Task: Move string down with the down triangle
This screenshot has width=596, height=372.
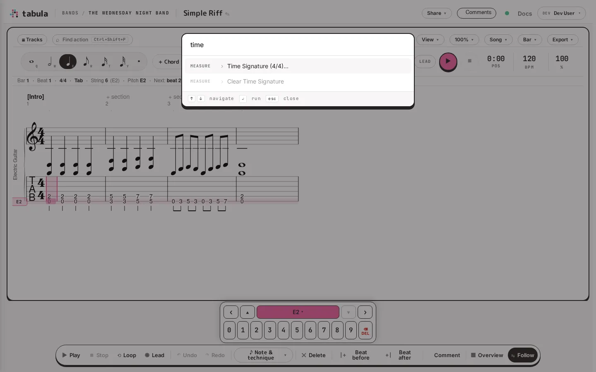Action: (348, 312)
